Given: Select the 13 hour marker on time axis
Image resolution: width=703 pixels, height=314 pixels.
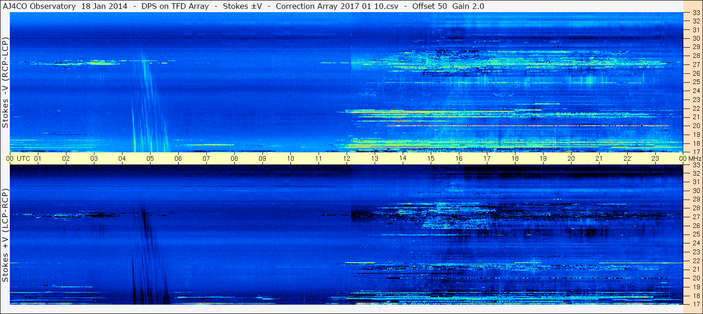Looking at the screenshot, I should coord(375,158).
